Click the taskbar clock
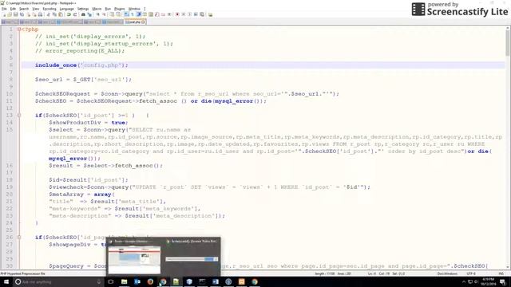Screen dimensions: 511x287 [x=489, y=281]
